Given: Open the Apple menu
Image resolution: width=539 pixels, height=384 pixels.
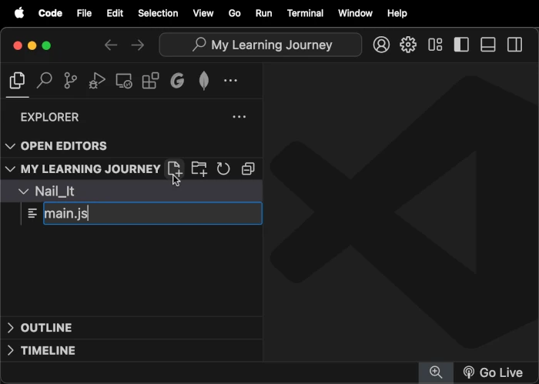Looking at the screenshot, I should pyautogui.click(x=19, y=13).
